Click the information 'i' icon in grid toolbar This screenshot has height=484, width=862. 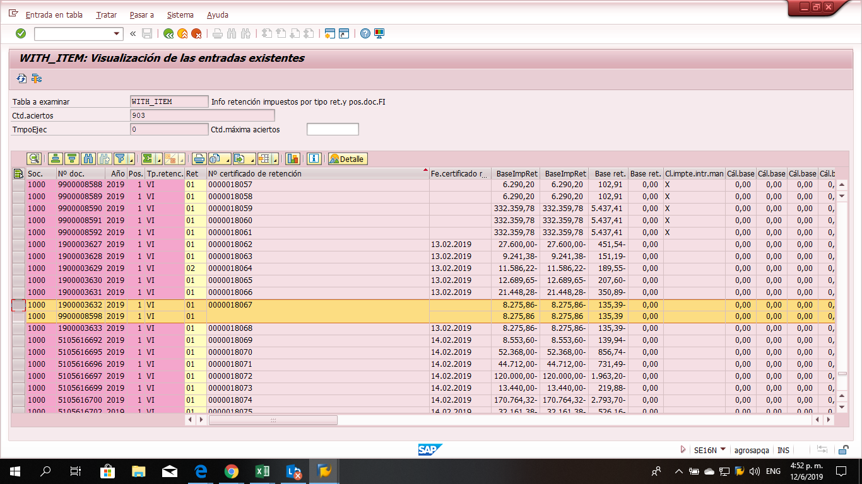point(314,159)
